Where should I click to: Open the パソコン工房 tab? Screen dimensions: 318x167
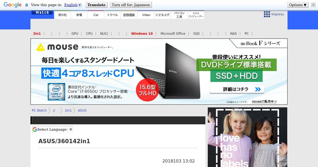(x=179, y=15)
